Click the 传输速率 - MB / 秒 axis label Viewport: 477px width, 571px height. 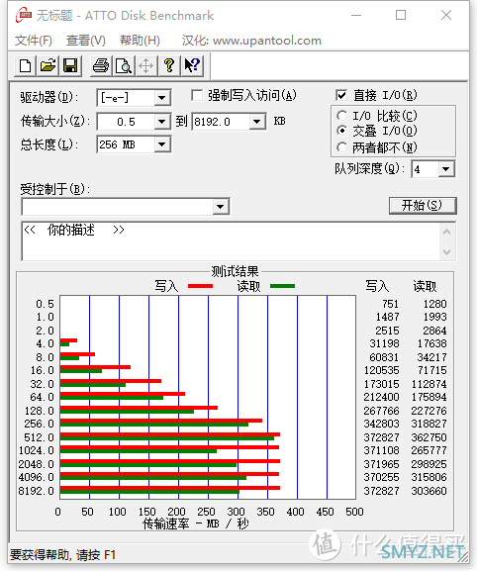tap(196, 524)
